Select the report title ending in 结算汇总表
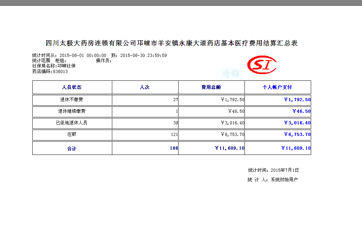The width and height of the screenshot is (362, 235). point(172,43)
